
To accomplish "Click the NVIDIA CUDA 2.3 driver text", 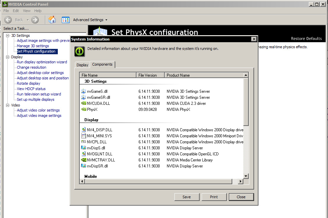I will coord(186,103).
